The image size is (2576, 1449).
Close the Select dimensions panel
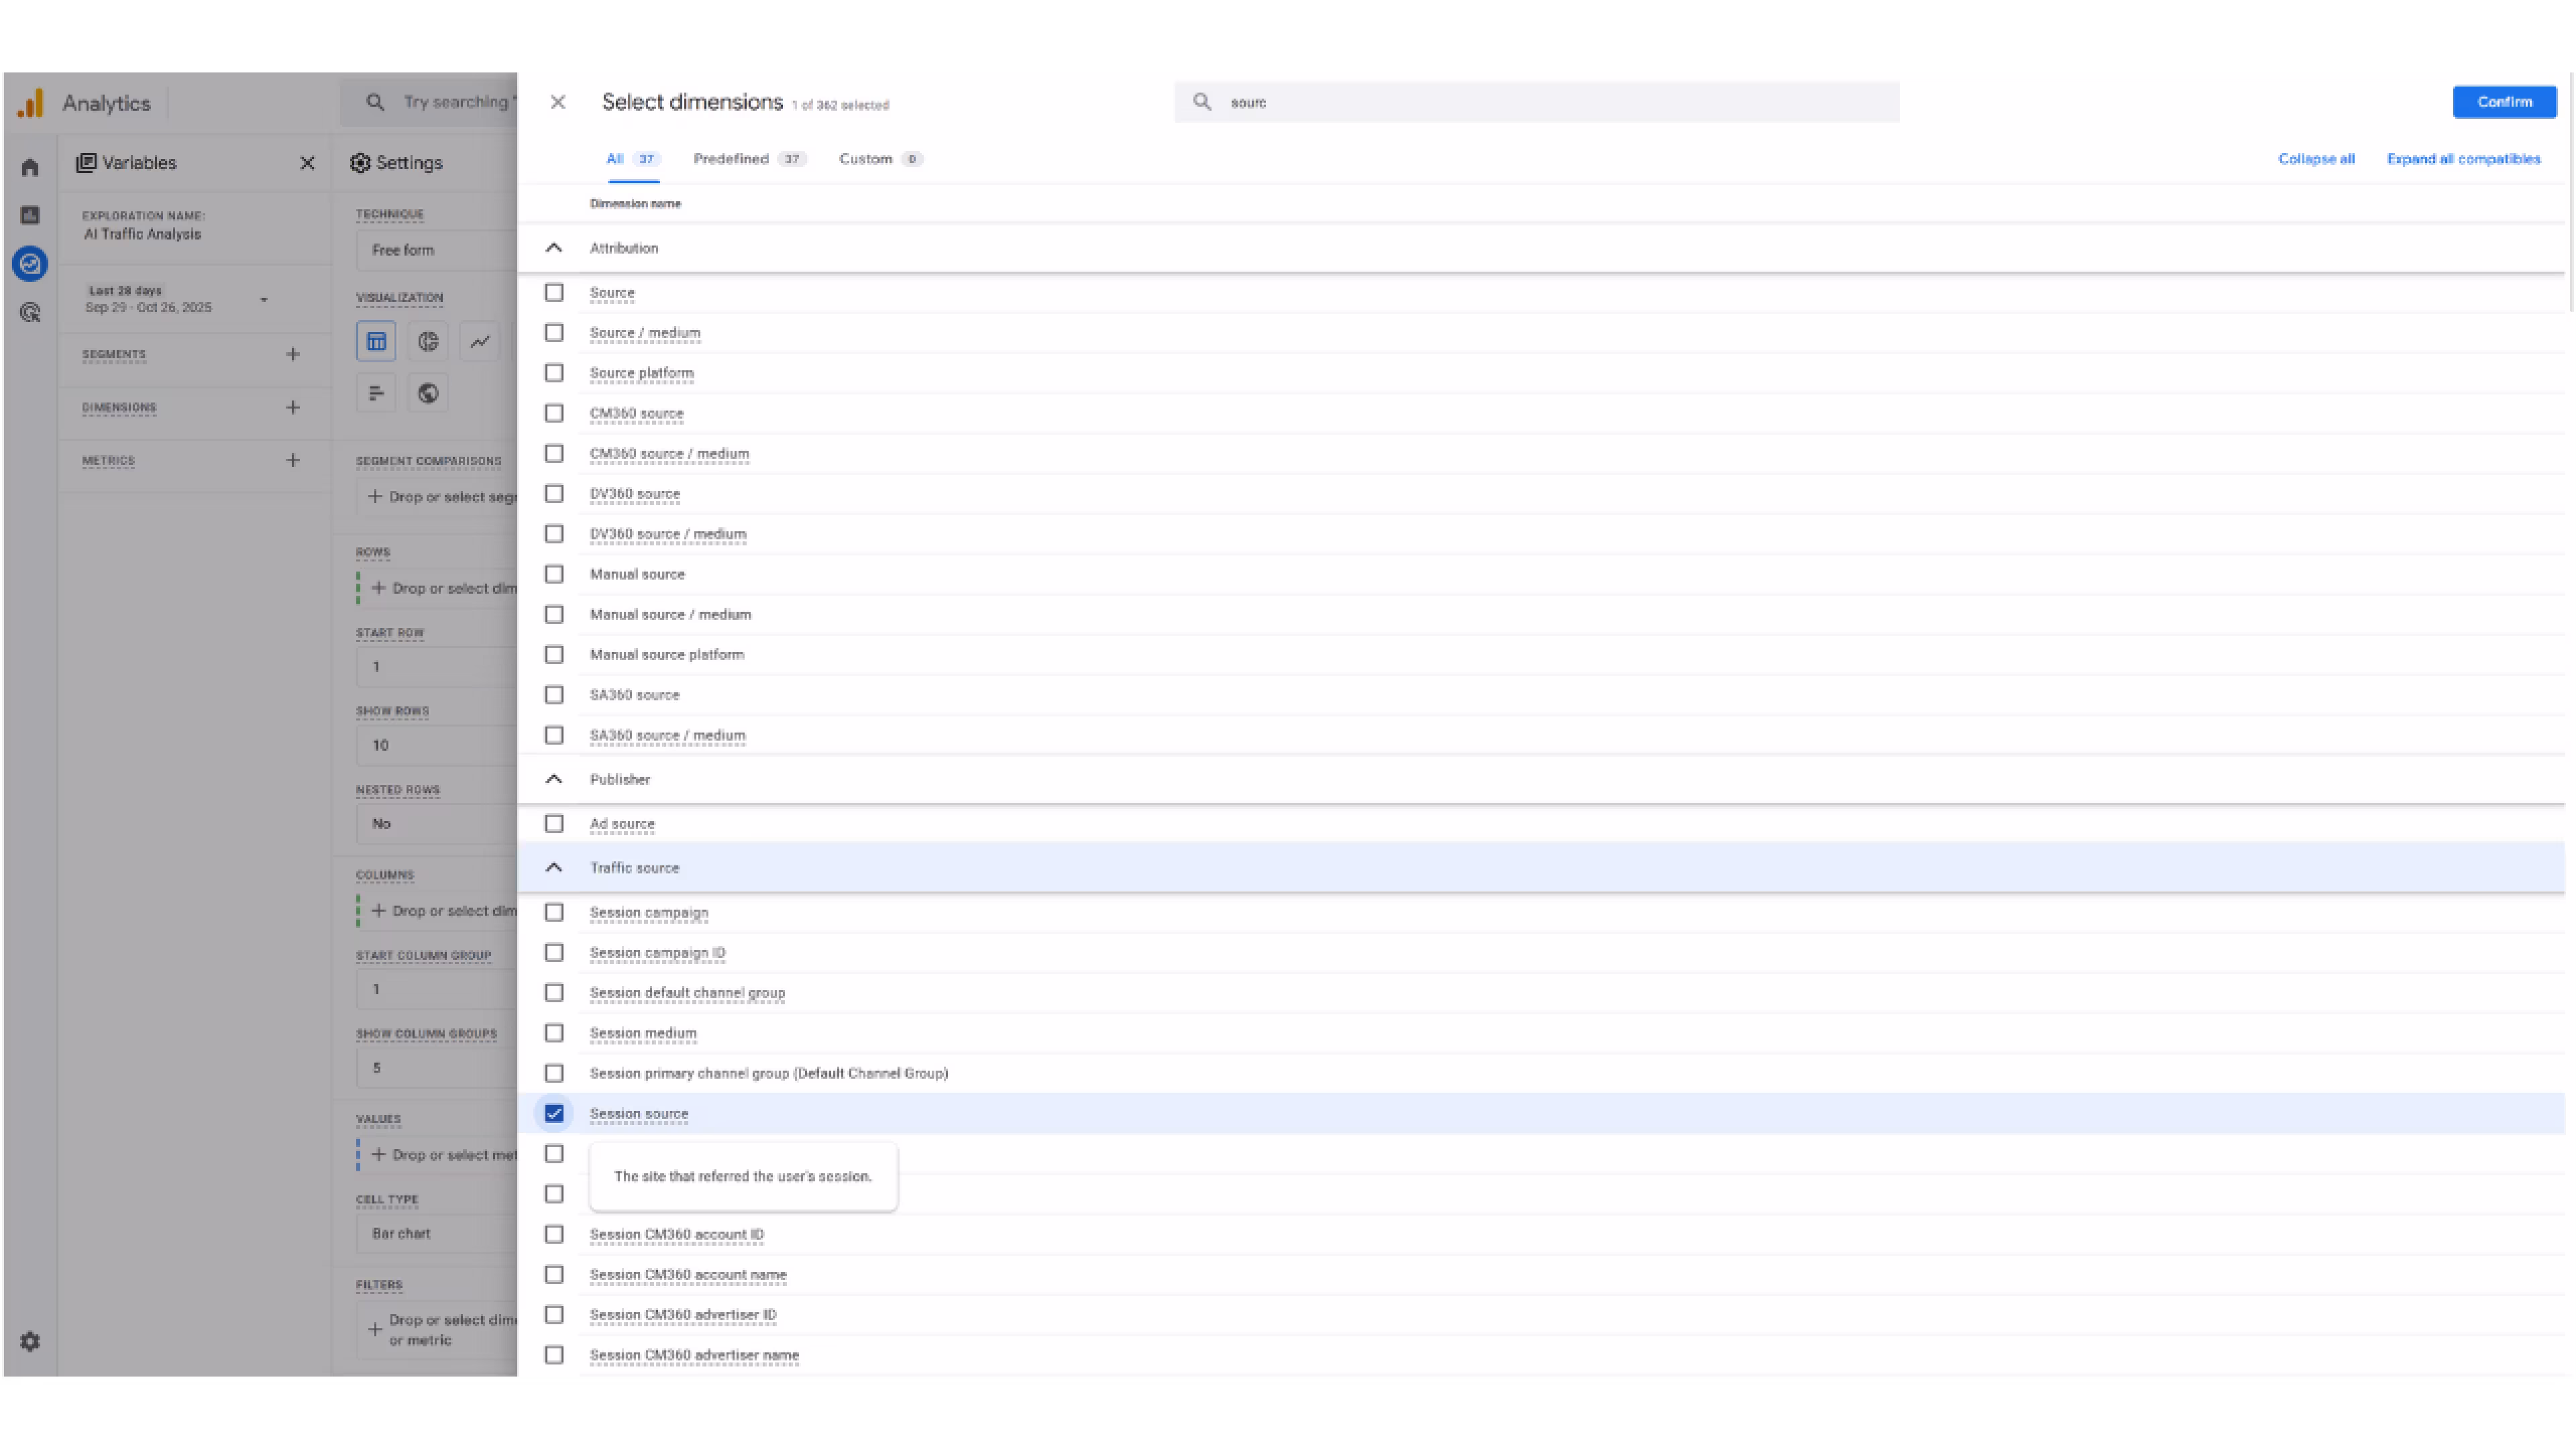[x=558, y=102]
